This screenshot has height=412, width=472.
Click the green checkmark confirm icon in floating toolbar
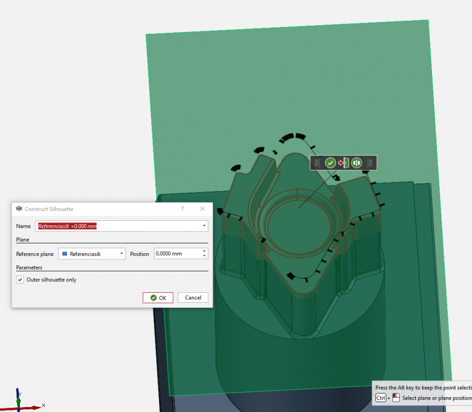(330, 163)
